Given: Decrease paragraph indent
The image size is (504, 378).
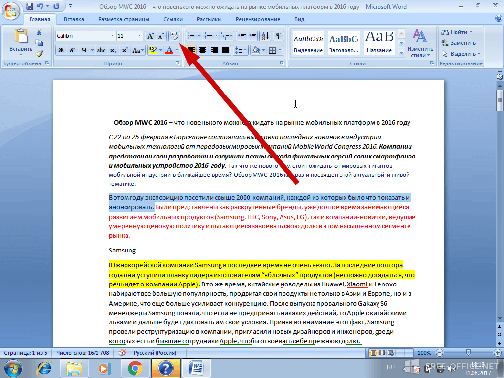Looking at the screenshot, I should 241,36.
